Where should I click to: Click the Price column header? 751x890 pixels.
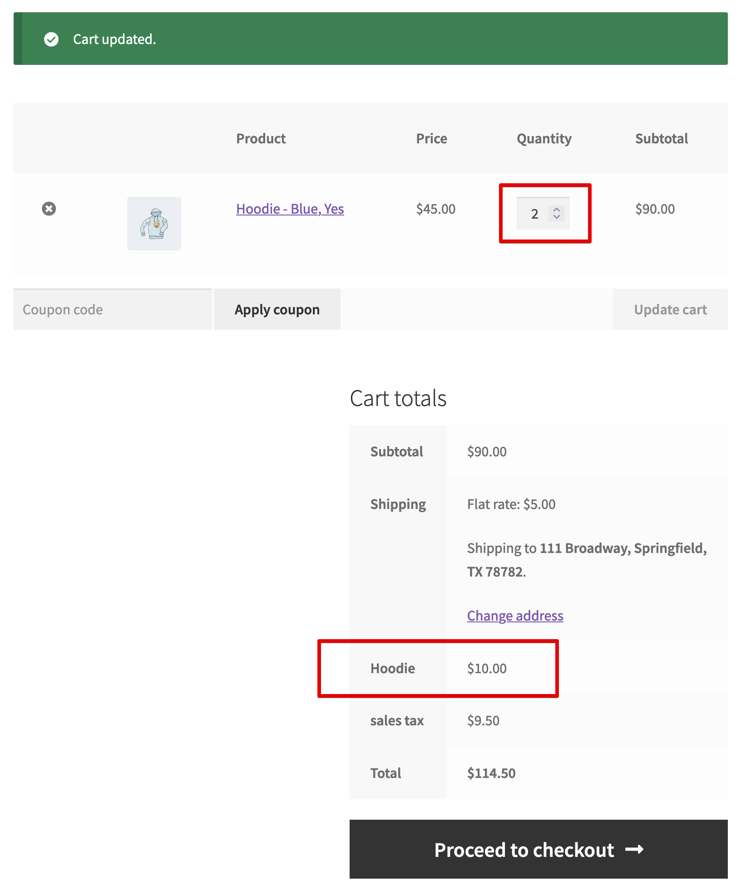(431, 138)
